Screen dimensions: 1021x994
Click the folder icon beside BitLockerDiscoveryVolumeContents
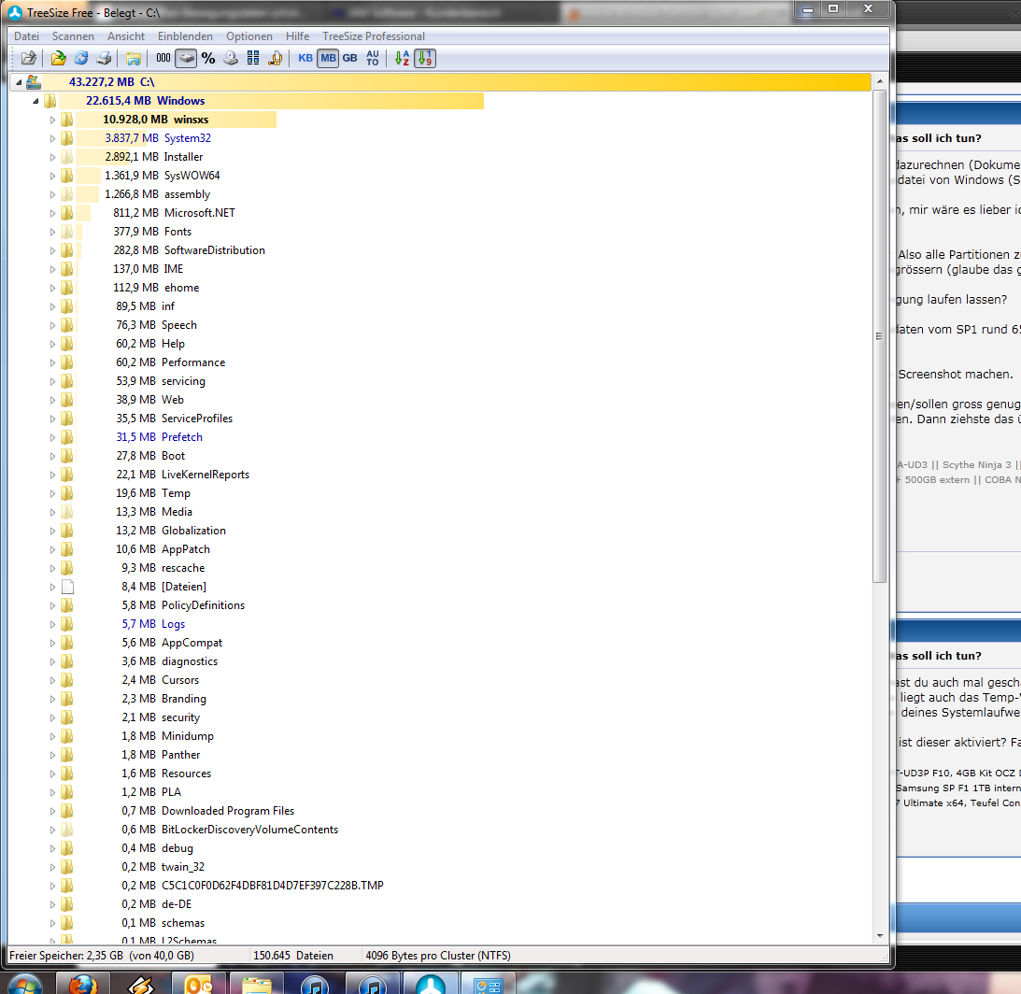tap(67, 830)
